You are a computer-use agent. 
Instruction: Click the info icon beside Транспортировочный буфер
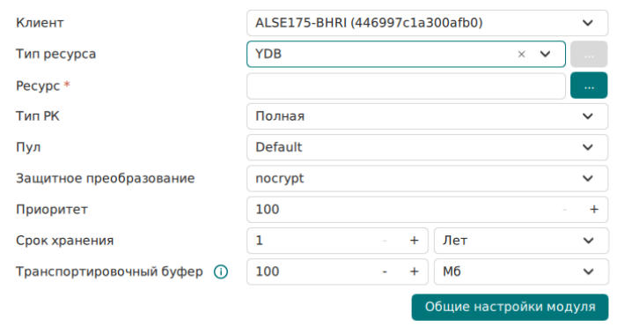click(x=221, y=271)
